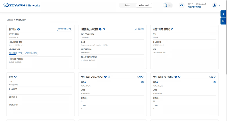Open INTERNAL MODEM settings gear
This screenshot has height=121, width=227.
pos(104,29)
